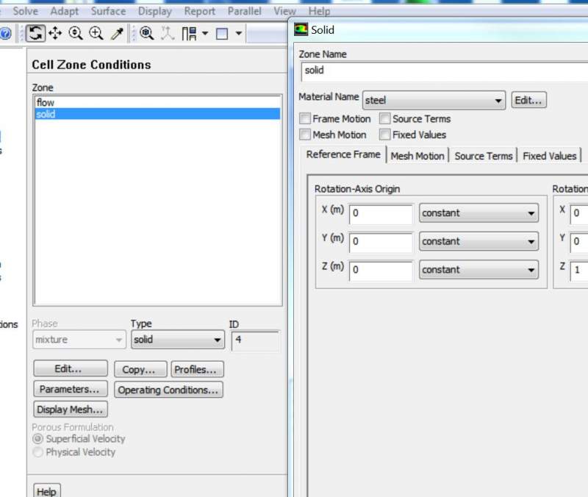Switch to the Reference Frame tab
The height and width of the screenshot is (497, 588).
pyautogui.click(x=343, y=154)
